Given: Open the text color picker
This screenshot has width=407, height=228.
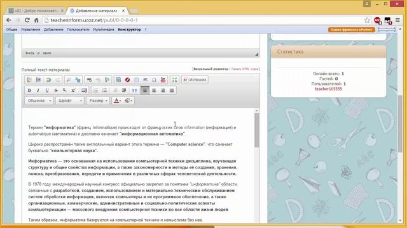Looking at the screenshot, I should pyautogui.click(x=117, y=101).
